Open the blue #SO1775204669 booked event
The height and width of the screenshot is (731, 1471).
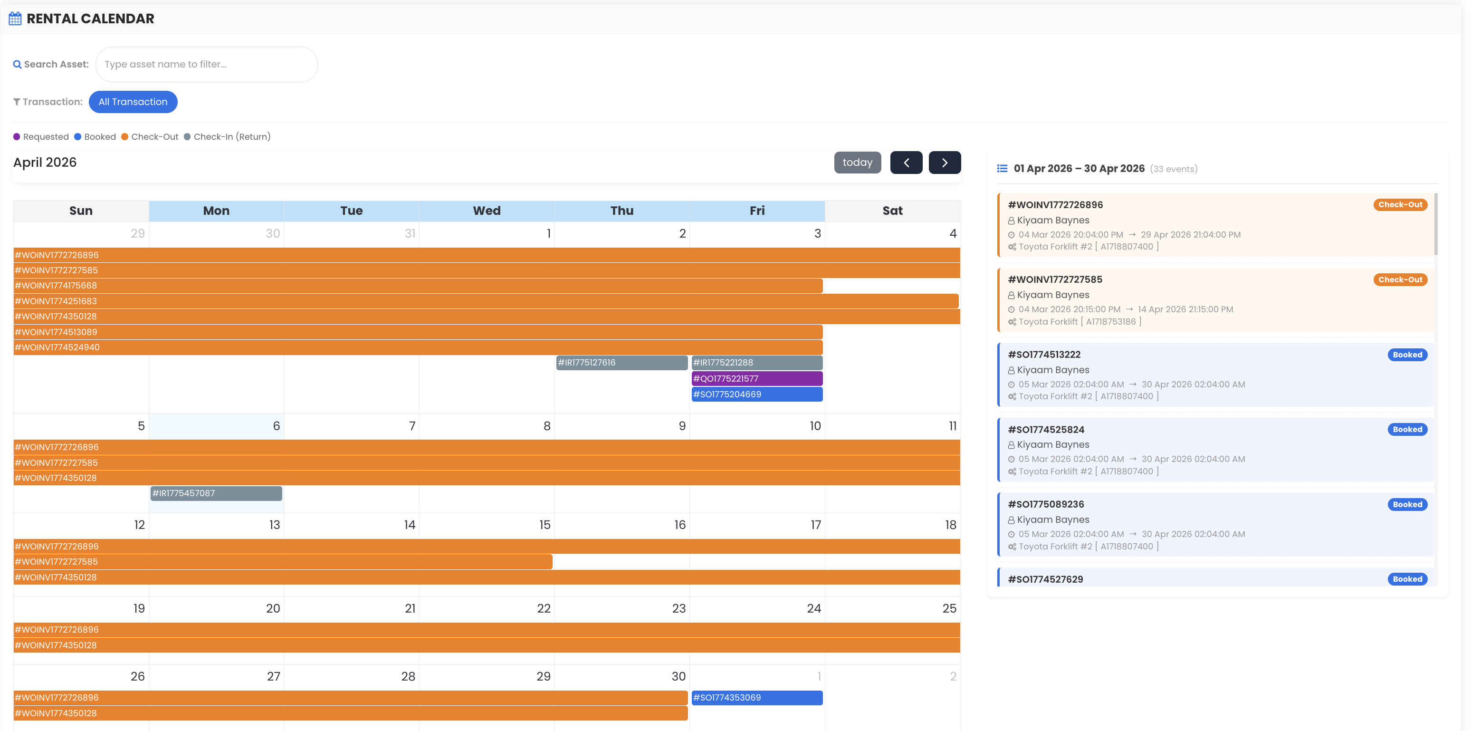click(756, 394)
